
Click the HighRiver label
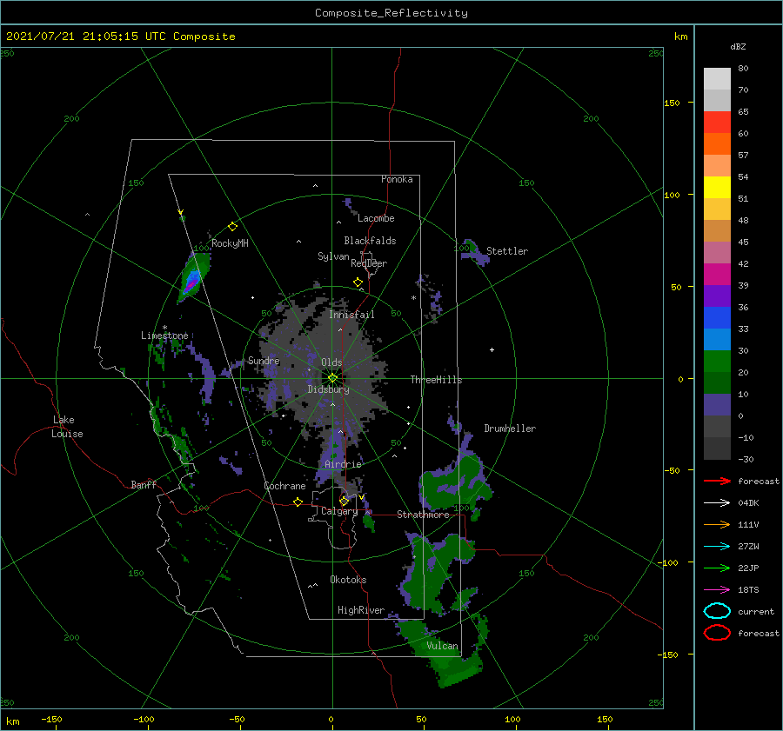point(361,610)
